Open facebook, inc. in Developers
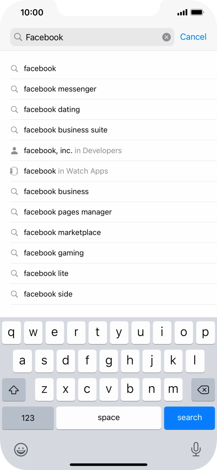Screen dimensions: 217x470 pos(72,150)
